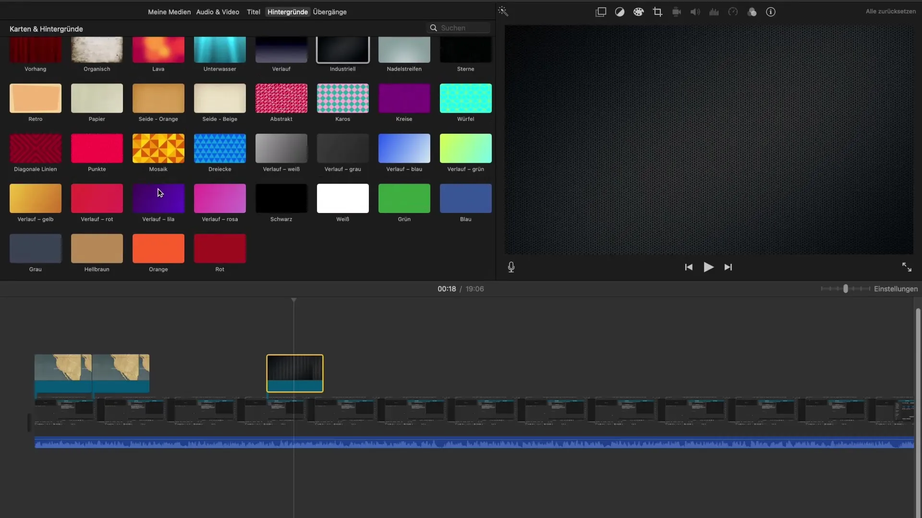Choose the Schwarz solid background
The width and height of the screenshot is (922, 518).
pos(281,199)
